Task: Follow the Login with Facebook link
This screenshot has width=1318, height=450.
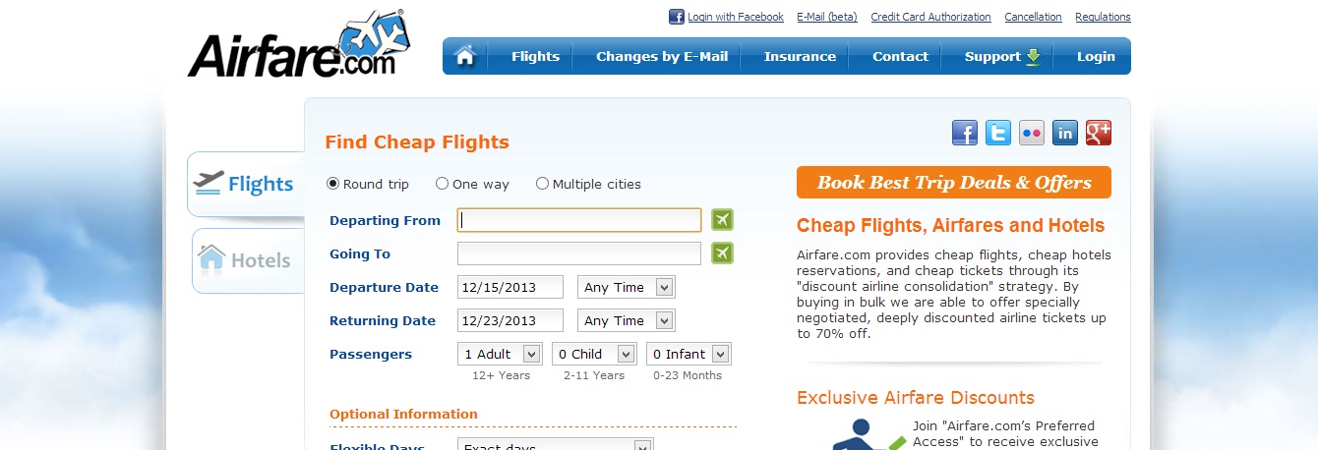Action: point(736,17)
